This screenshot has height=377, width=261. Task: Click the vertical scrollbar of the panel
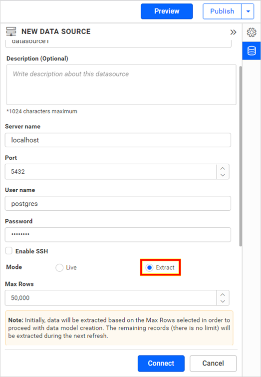click(x=241, y=156)
